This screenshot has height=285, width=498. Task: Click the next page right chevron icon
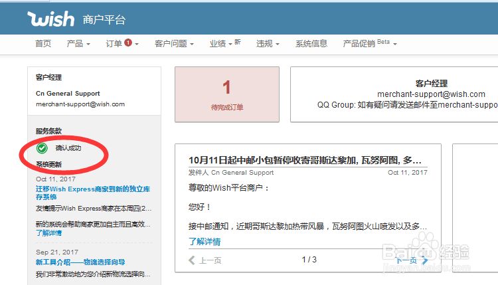click(425, 260)
